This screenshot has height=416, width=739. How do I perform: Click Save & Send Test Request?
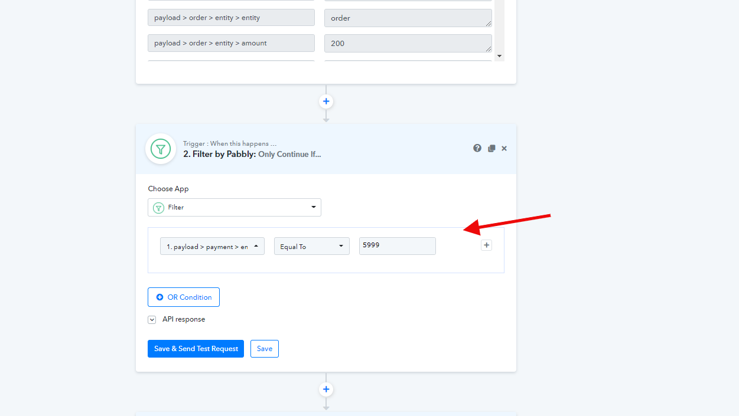click(196, 349)
